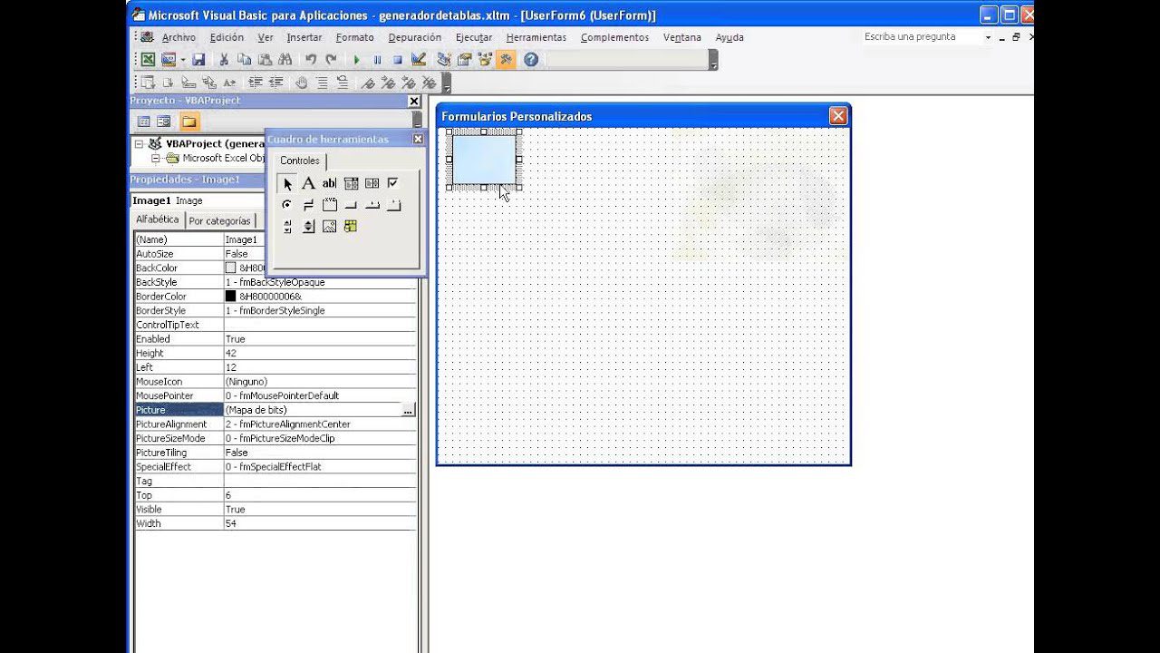
Task: Toggle the Toolbox hammer icon
Action: tap(506, 60)
